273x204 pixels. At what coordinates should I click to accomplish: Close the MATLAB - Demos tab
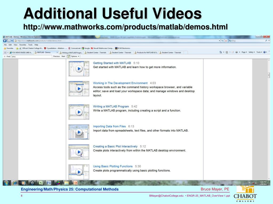(57, 52)
